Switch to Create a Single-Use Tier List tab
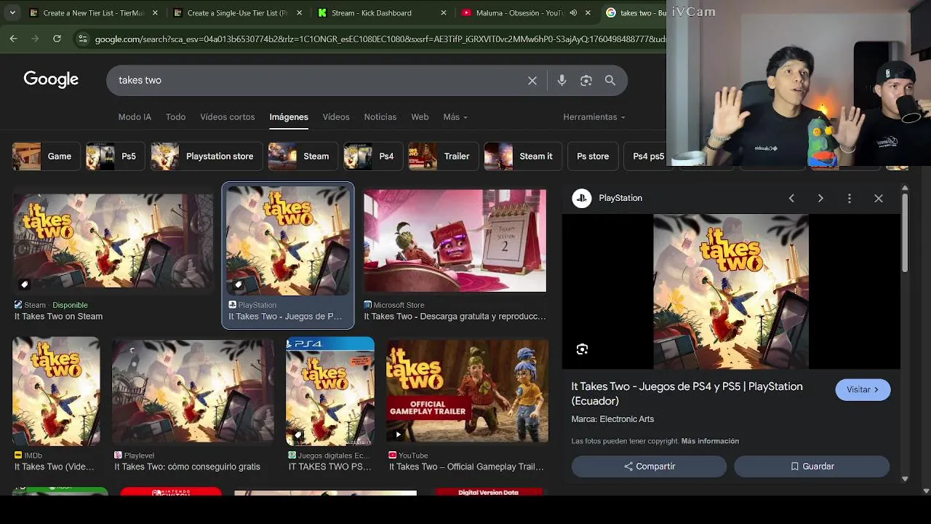 (x=237, y=12)
